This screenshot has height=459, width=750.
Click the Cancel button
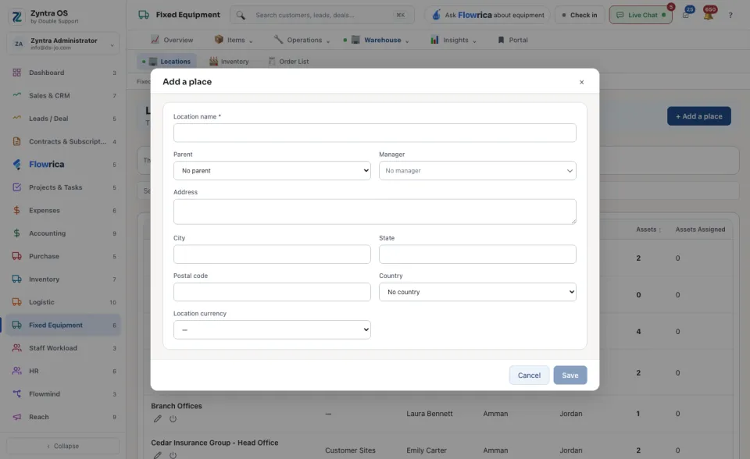point(529,375)
